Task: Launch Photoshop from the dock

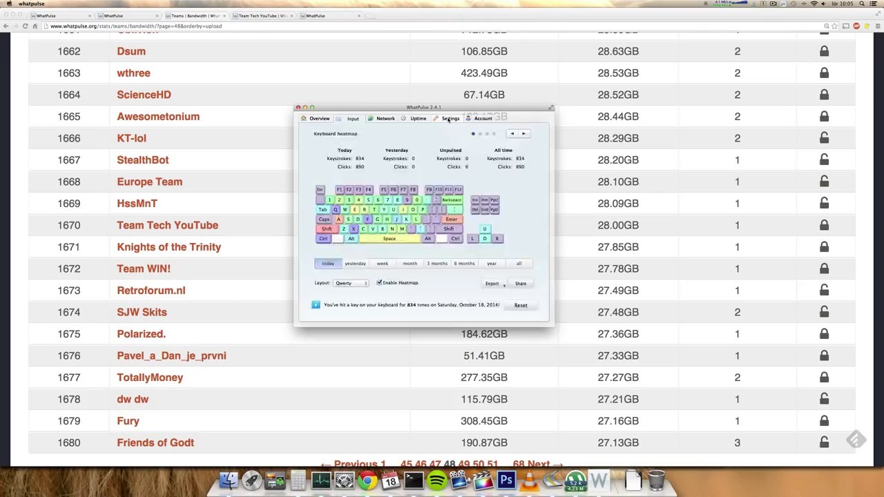Action: coord(506,480)
